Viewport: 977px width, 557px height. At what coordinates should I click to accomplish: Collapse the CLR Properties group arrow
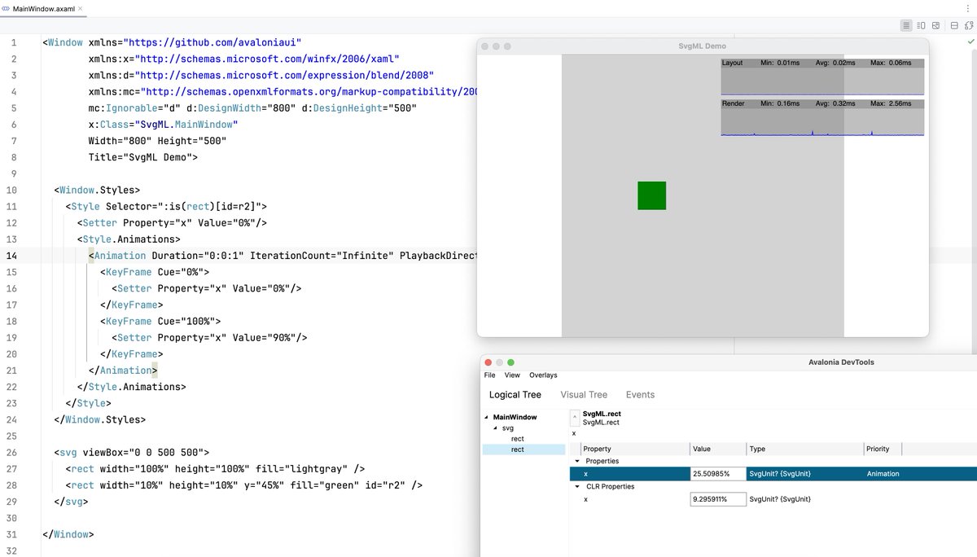click(x=578, y=486)
